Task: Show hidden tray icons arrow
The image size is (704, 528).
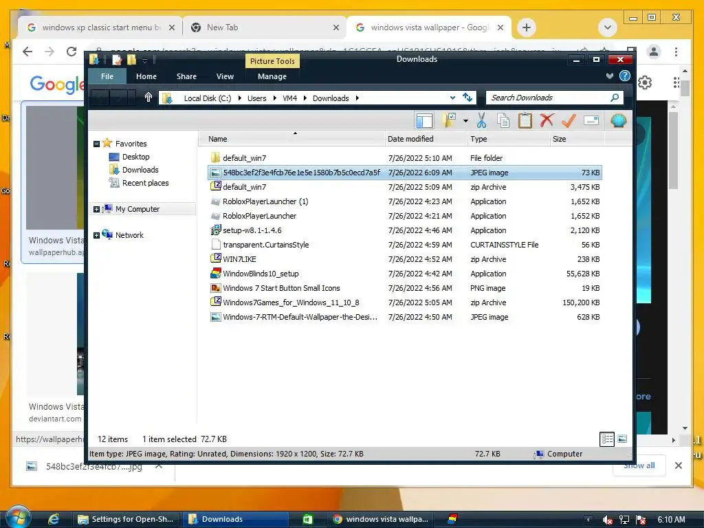Action: [x=588, y=520]
